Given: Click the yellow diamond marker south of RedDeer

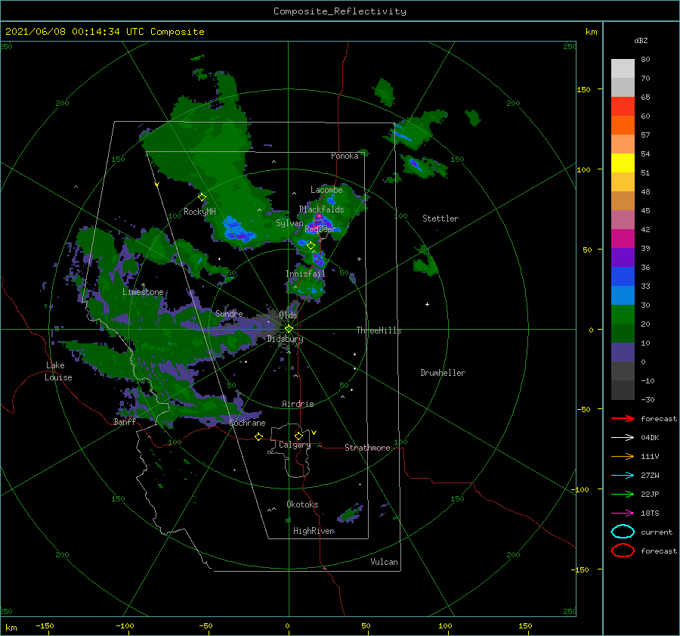Looking at the screenshot, I should 311,246.
